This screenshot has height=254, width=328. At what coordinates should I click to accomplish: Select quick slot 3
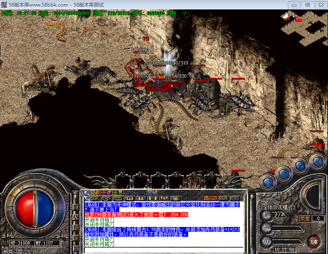(x=158, y=182)
